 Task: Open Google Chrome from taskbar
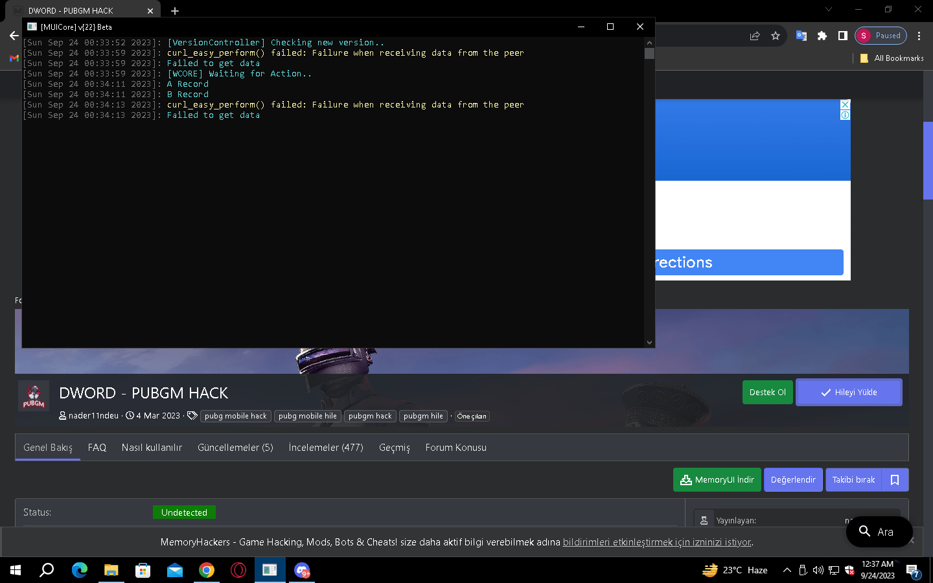click(x=207, y=570)
